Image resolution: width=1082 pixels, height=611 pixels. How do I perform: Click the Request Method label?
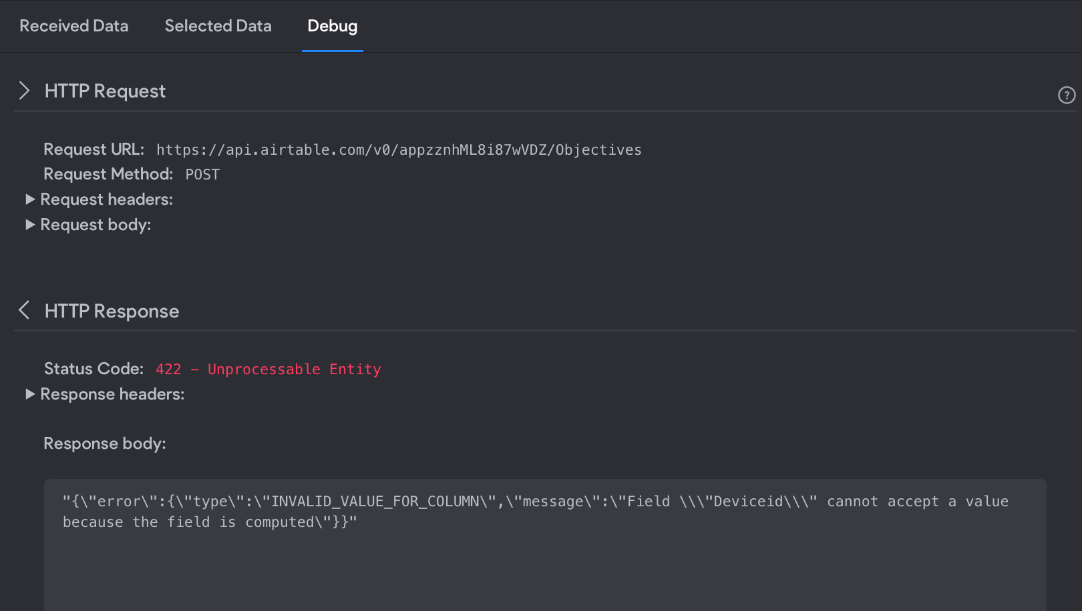click(108, 174)
